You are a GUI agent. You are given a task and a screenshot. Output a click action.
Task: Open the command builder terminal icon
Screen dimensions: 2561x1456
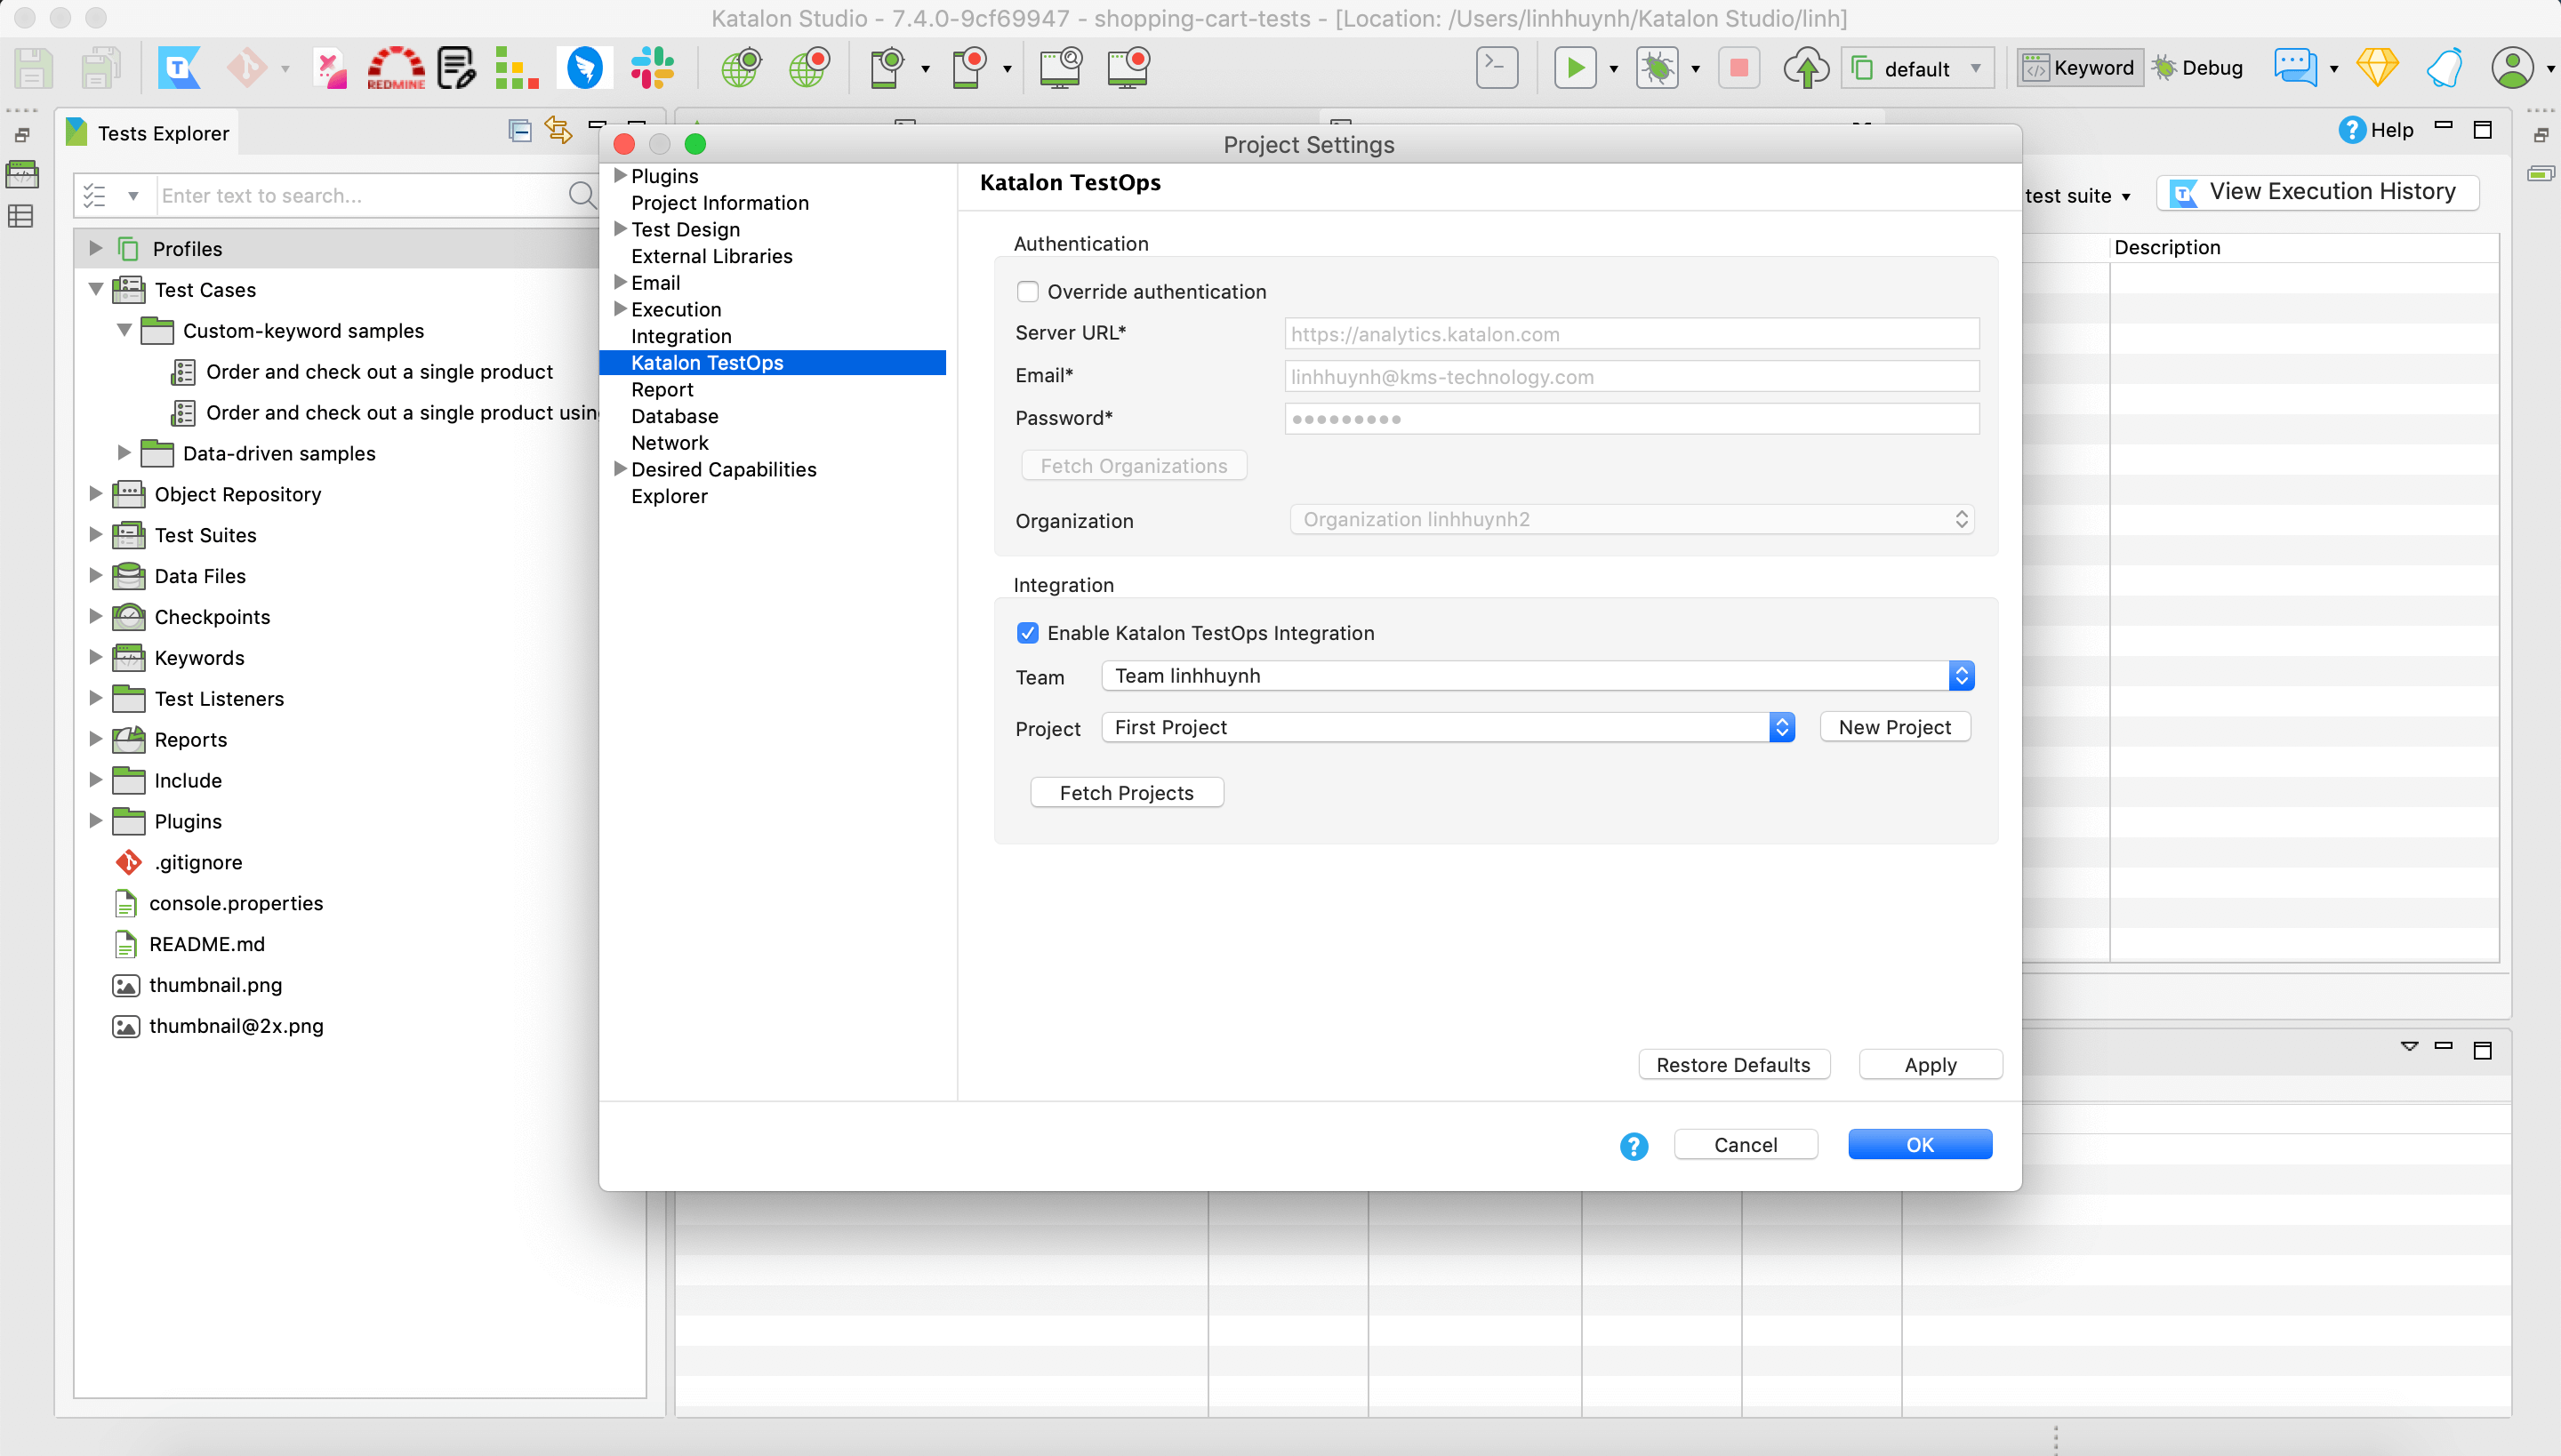point(1497,68)
